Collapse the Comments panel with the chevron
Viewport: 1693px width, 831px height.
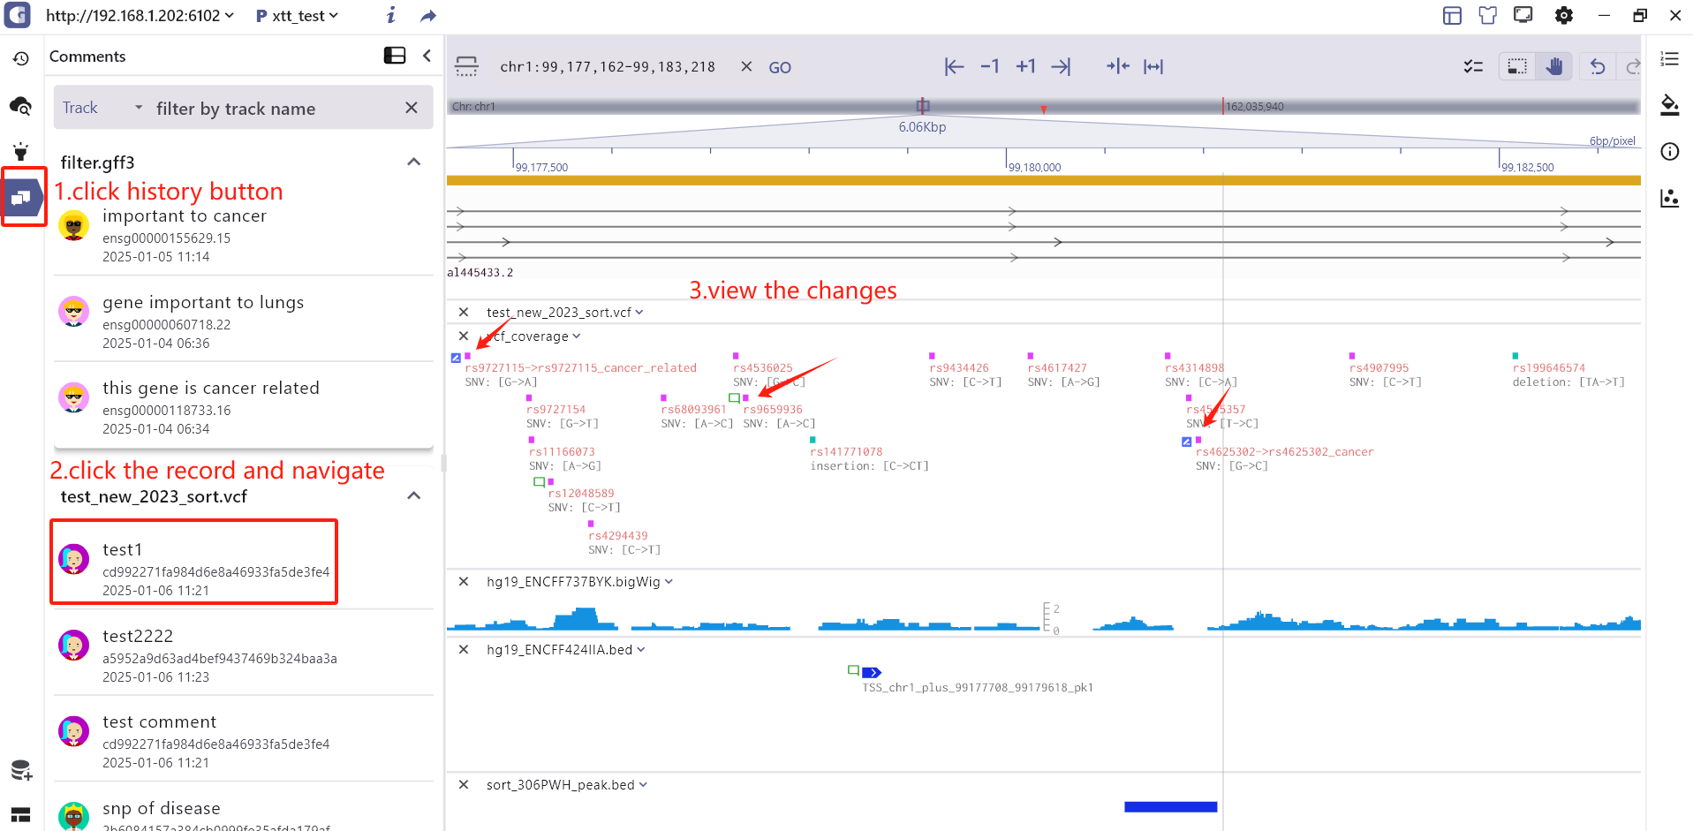[x=427, y=56]
